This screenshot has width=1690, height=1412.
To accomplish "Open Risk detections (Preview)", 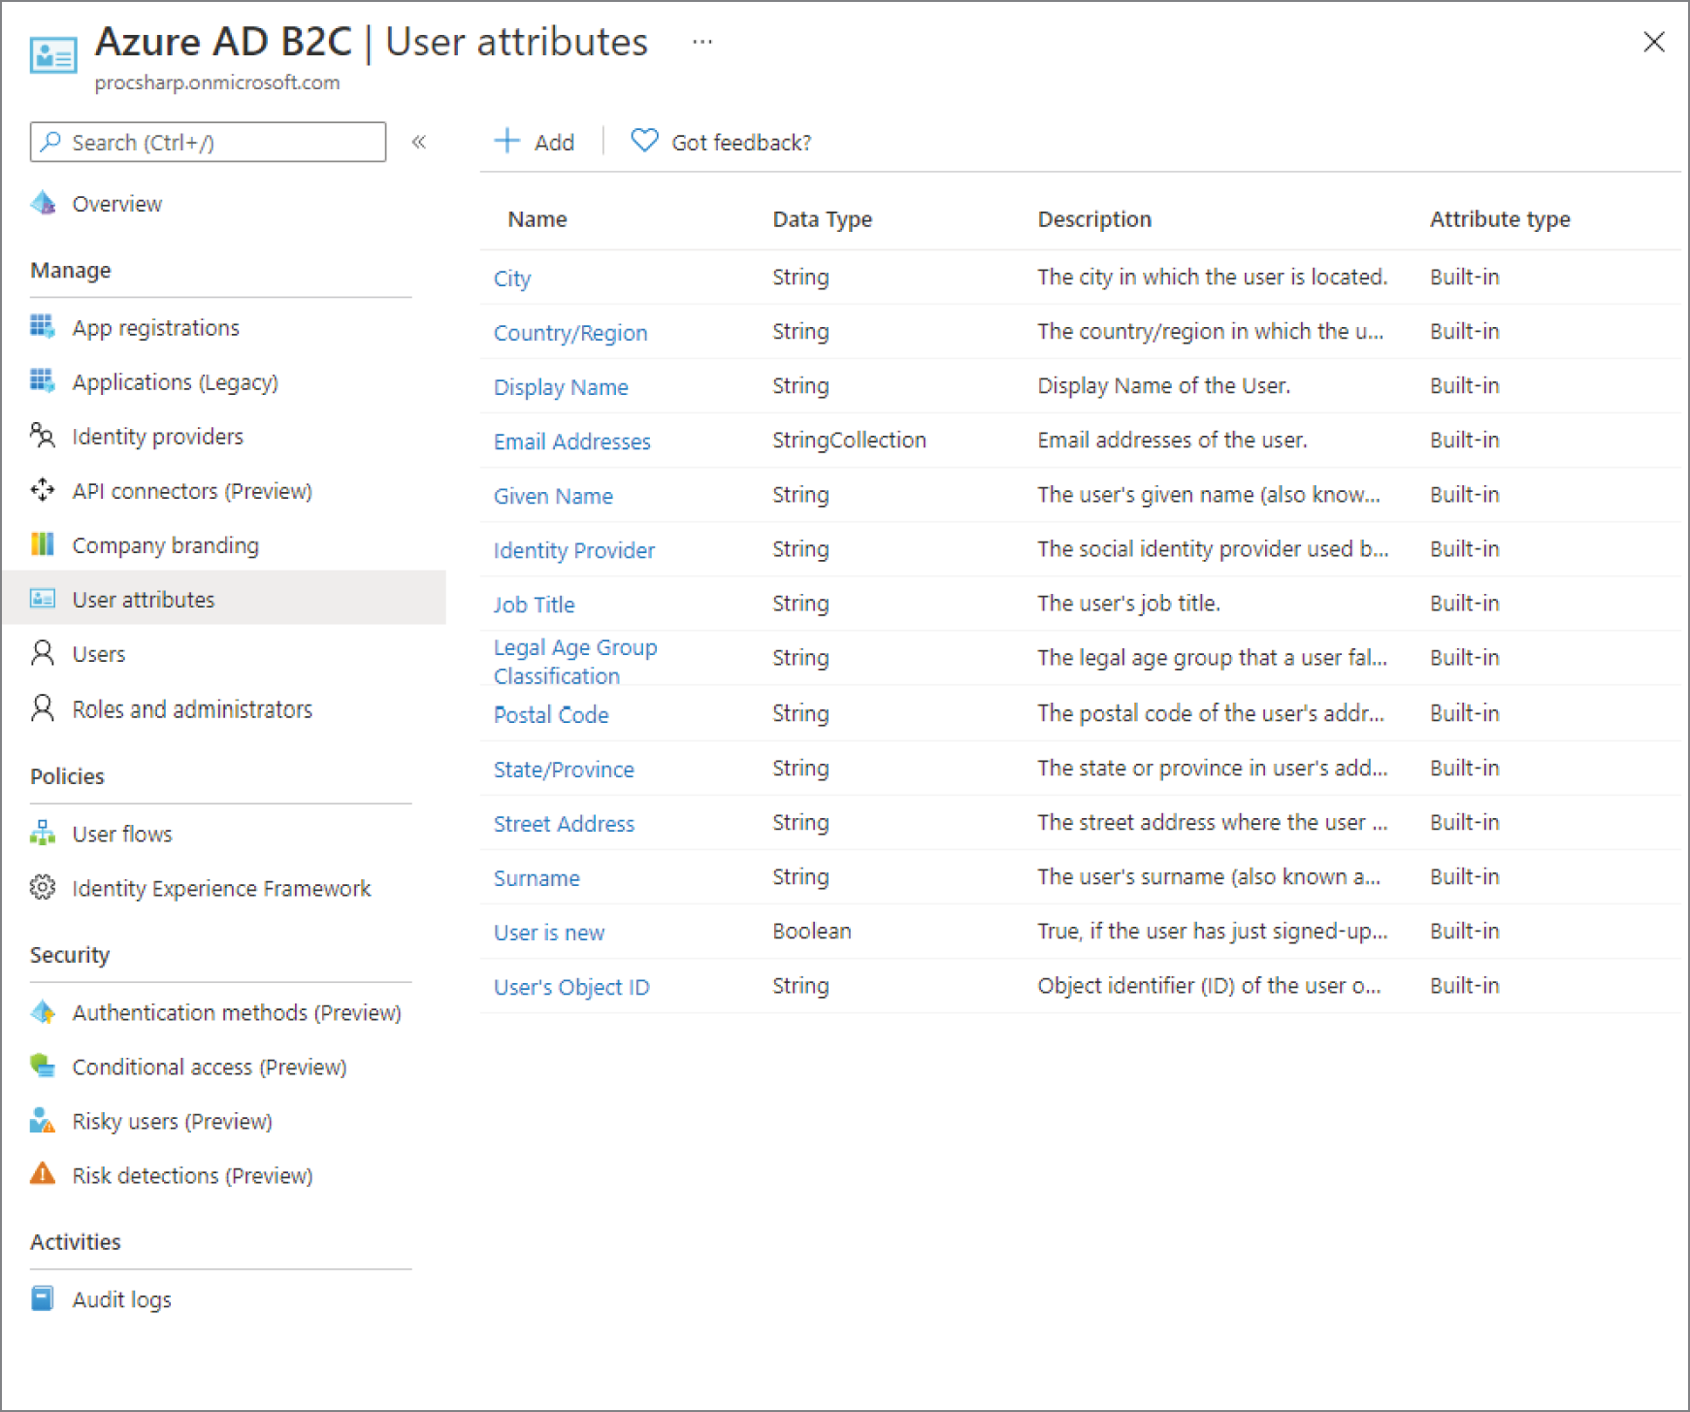I will click(192, 1175).
